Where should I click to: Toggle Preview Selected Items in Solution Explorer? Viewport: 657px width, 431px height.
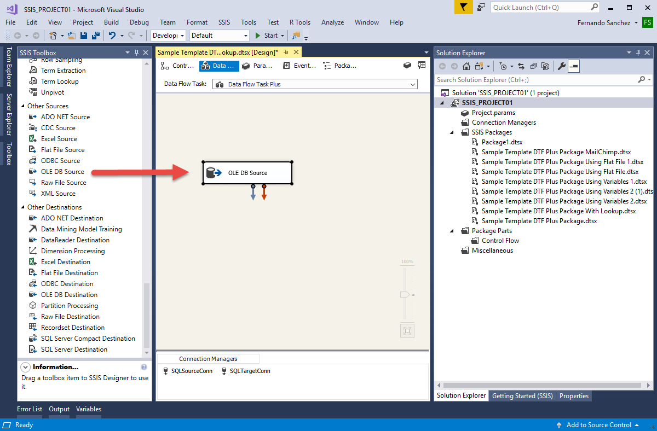[574, 66]
